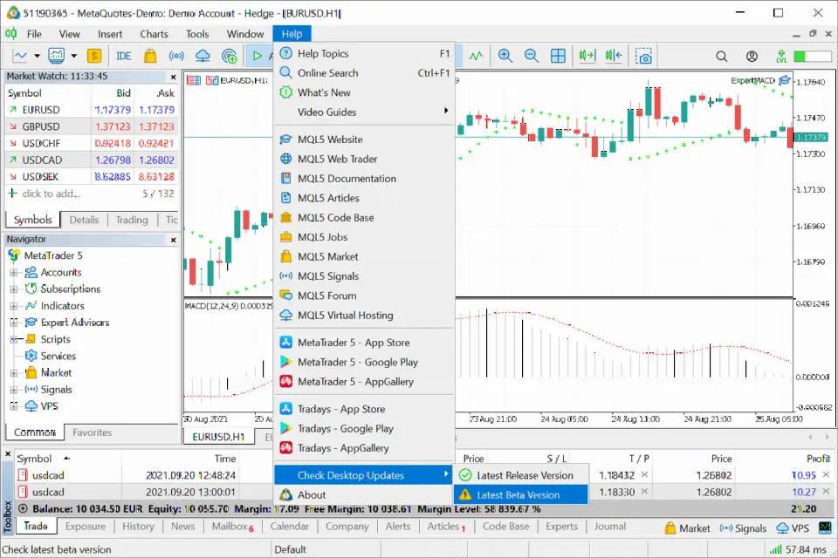The image size is (838, 558).
Task: Open the IDE MetaEditor toolbar button
Action: [123, 56]
